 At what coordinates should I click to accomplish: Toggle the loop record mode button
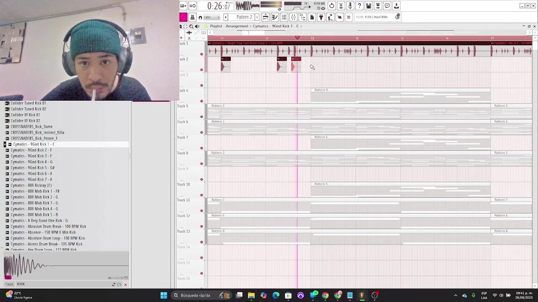(193, 6)
